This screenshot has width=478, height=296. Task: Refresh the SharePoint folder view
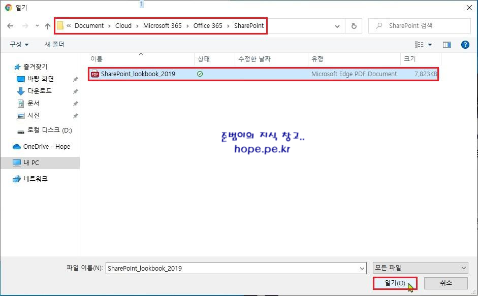(x=354, y=26)
